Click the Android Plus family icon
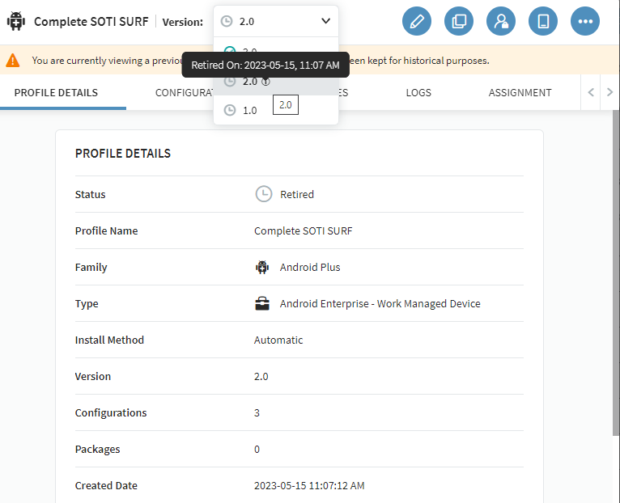620x503 pixels. [262, 268]
